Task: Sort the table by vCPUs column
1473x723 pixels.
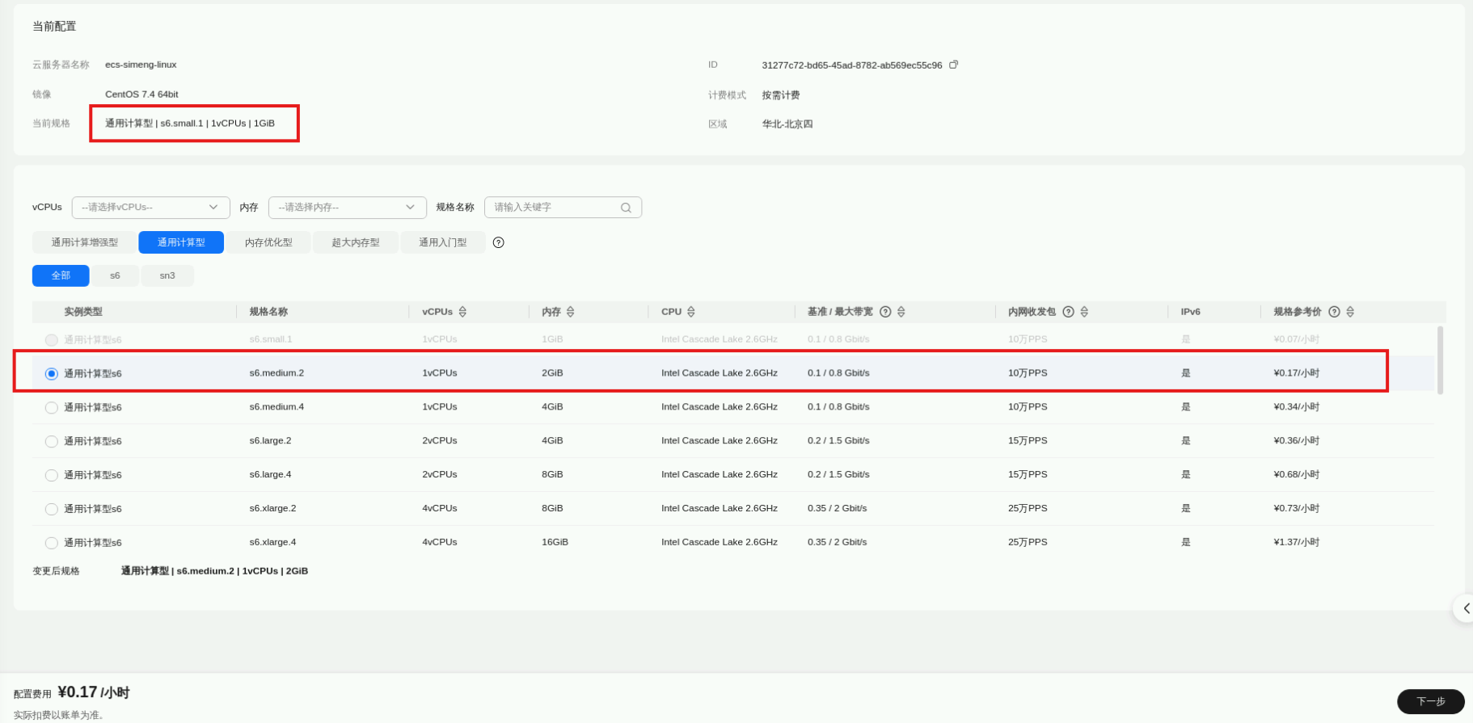Action: click(x=462, y=312)
